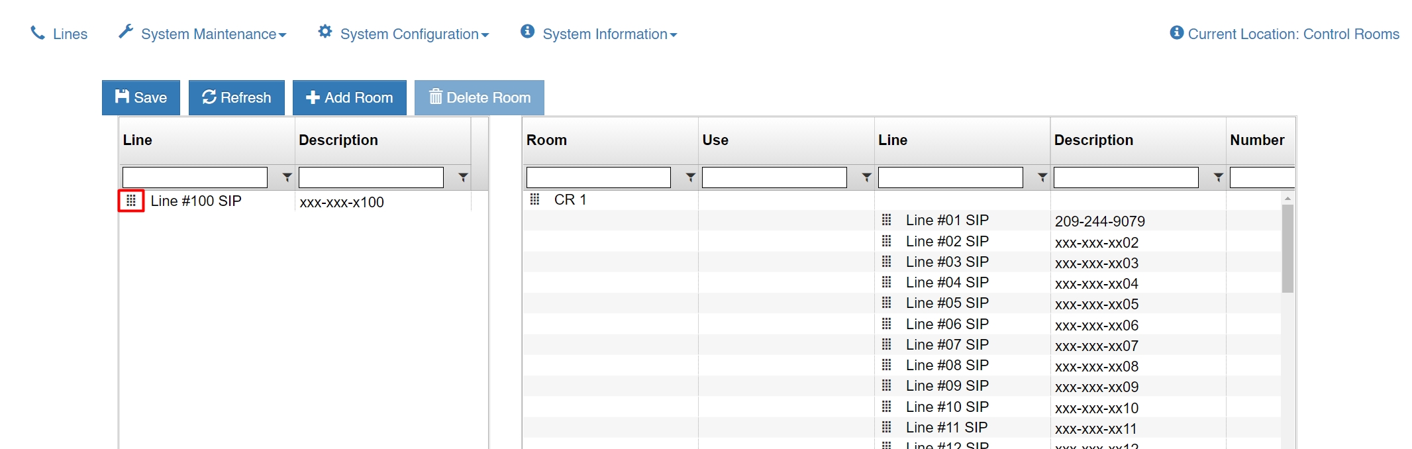1412x449 pixels.
Task: Click the Room filter text box
Action: coord(599,177)
